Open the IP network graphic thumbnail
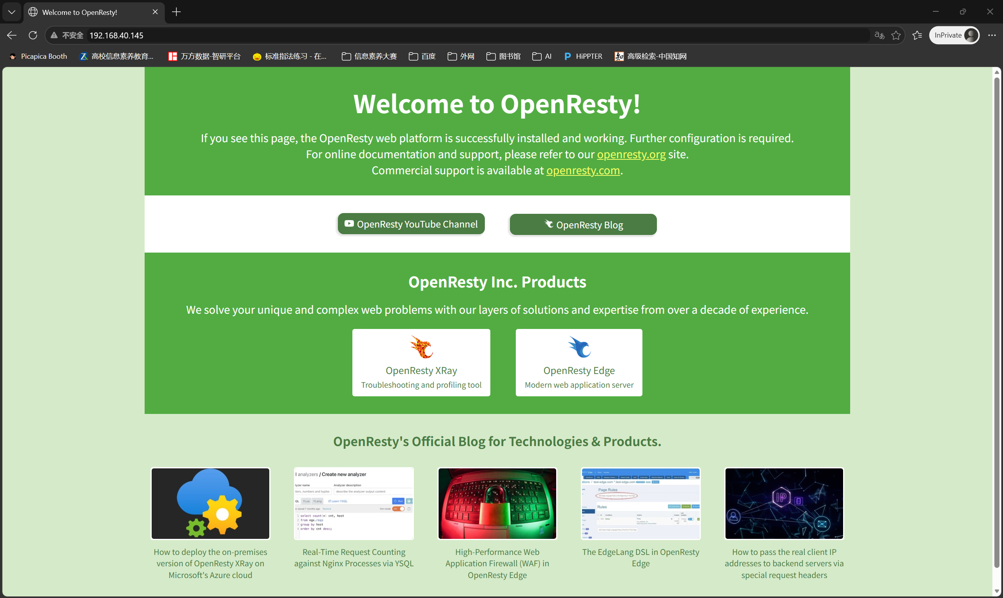The height and width of the screenshot is (598, 1003). [784, 503]
